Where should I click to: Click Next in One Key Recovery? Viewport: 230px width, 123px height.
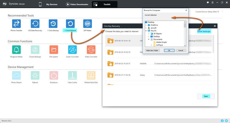point(206,96)
